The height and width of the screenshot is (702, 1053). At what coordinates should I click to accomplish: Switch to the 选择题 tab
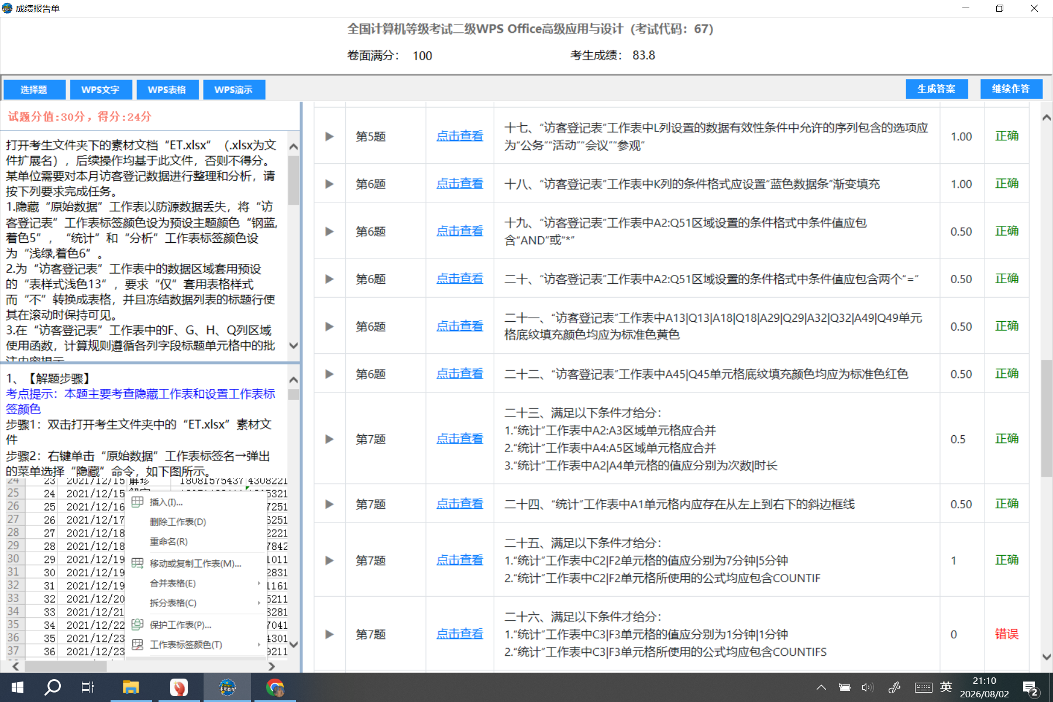point(34,90)
